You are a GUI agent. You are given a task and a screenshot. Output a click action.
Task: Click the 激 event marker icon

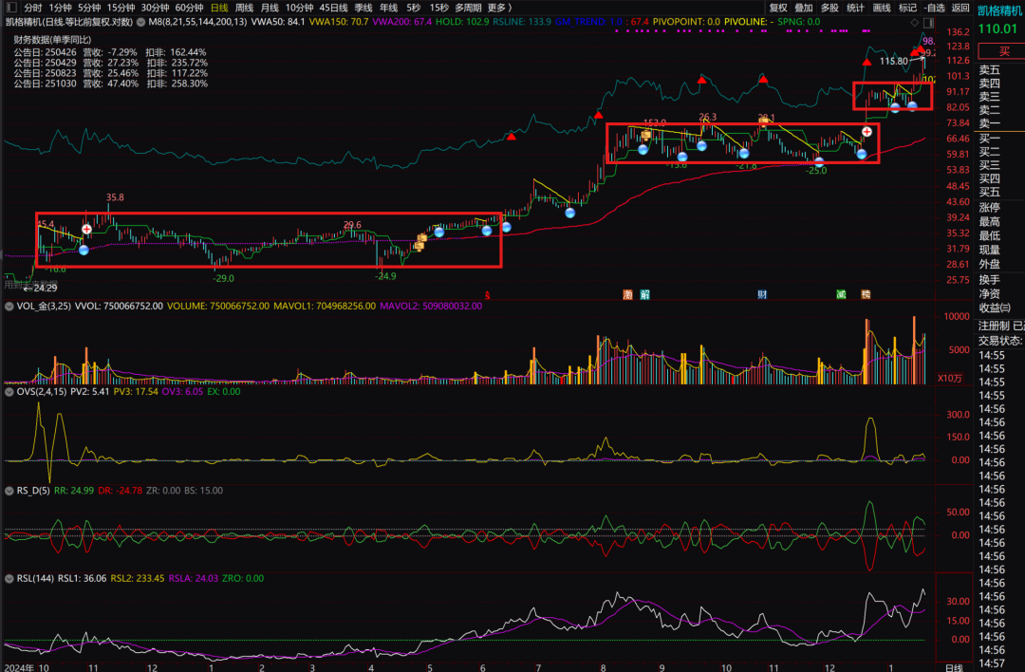(x=627, y=295)
